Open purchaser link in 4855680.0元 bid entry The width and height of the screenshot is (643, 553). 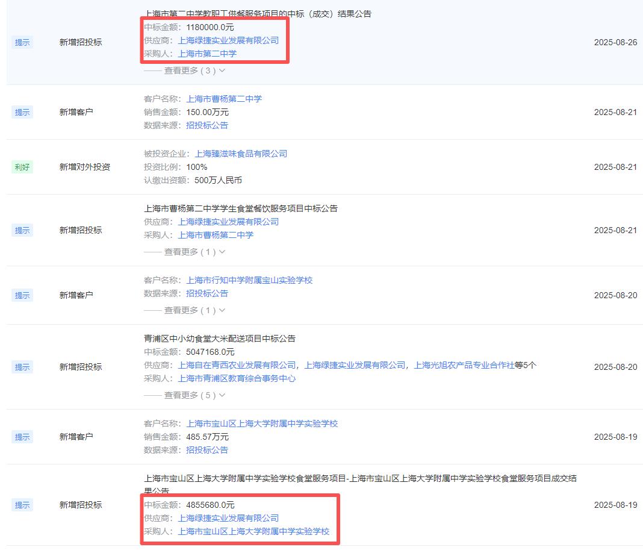253,531
